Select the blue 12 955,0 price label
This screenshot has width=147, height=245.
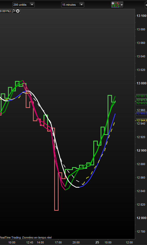coord(142,113)
